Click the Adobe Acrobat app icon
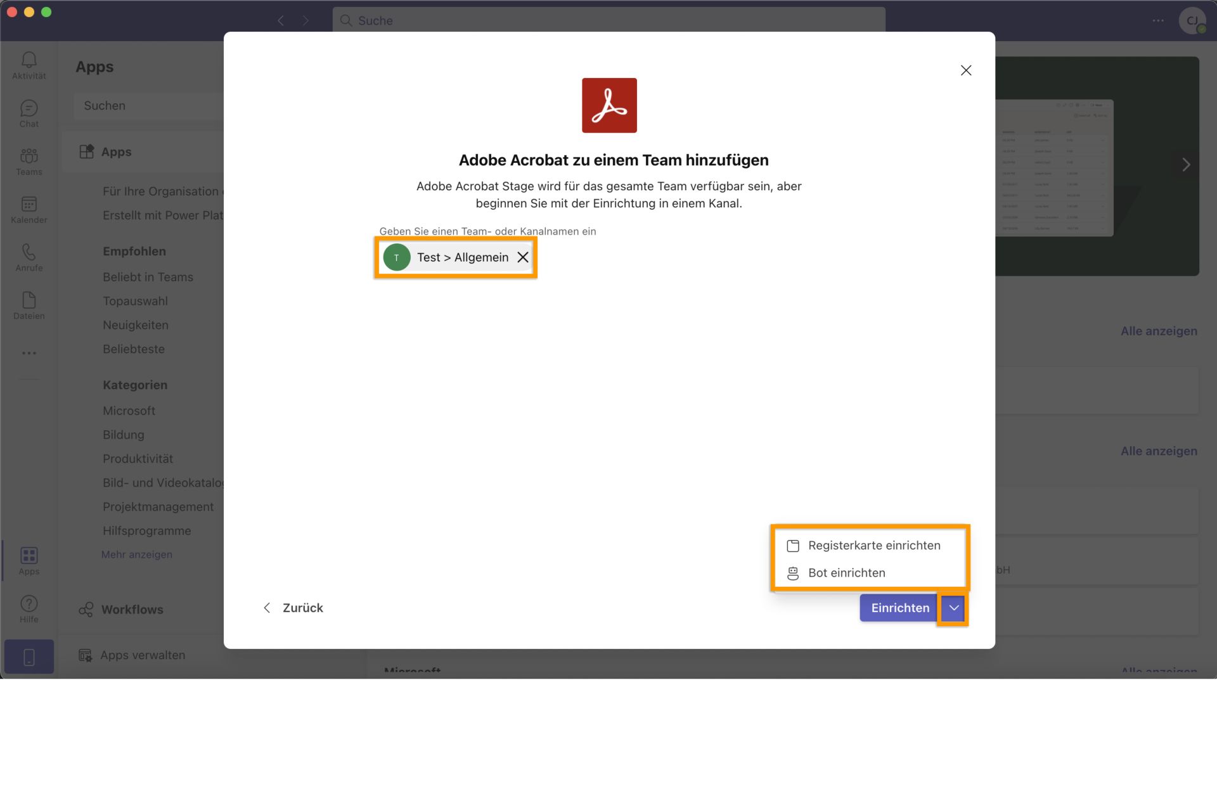 click(609, 105)
